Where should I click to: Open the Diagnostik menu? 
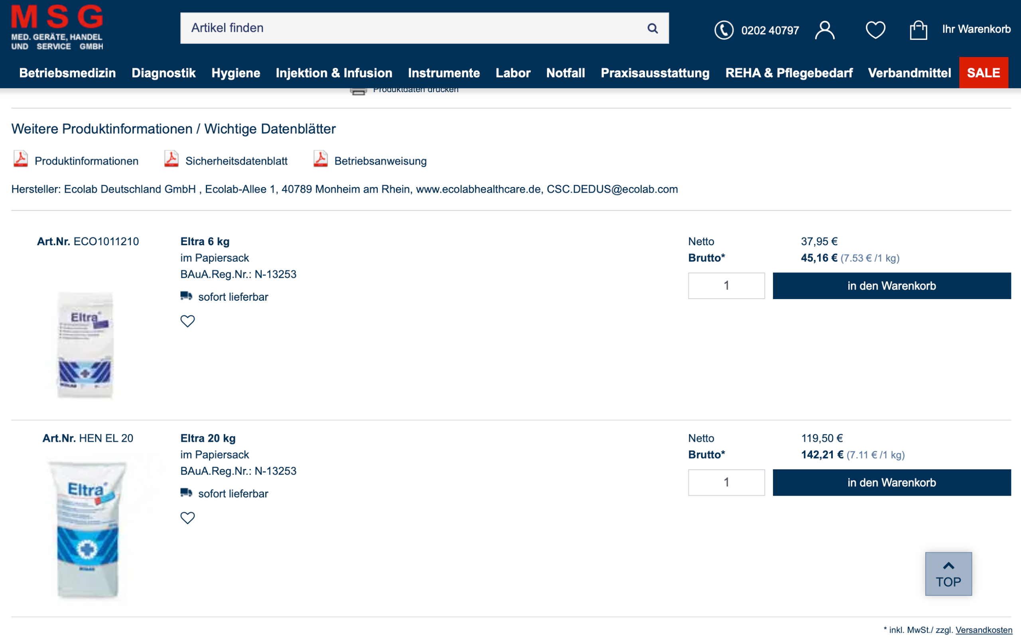coord(163,73)
